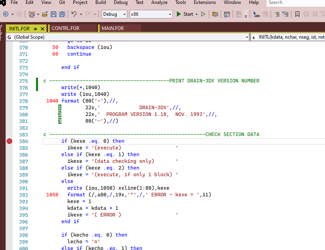325x250 pixels.
Task: Toggle pin on INITL.FOR tab
Action: coord(35,29)
